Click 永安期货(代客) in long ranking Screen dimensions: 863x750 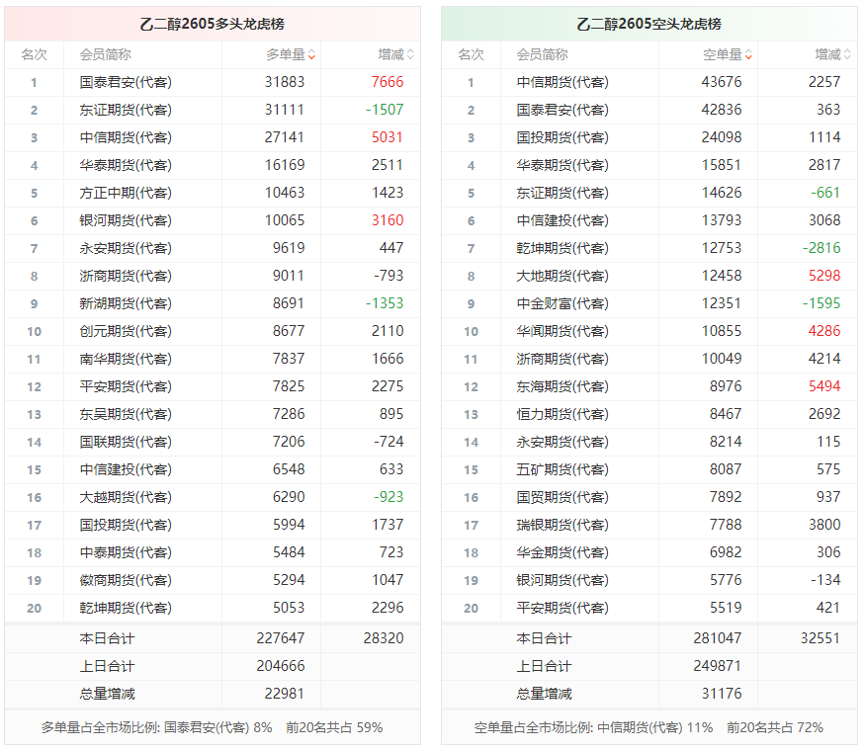point(126,248)
